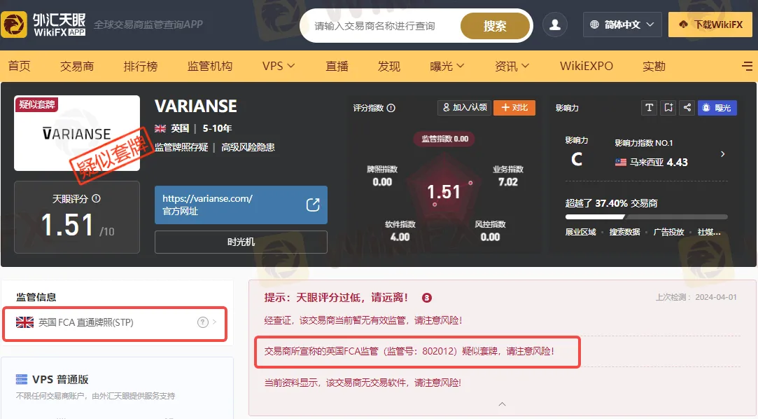Click the UK flag in 监管信息 row

pyautogui.click(x=24, y=322)
